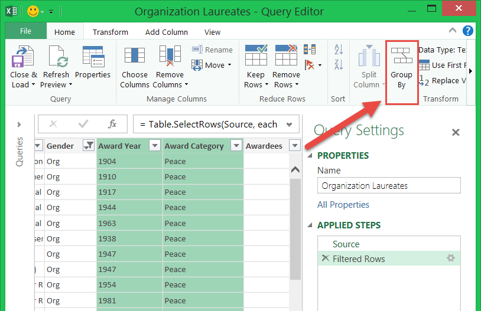Open the Award Category column filter dropdown

[236, 146]
